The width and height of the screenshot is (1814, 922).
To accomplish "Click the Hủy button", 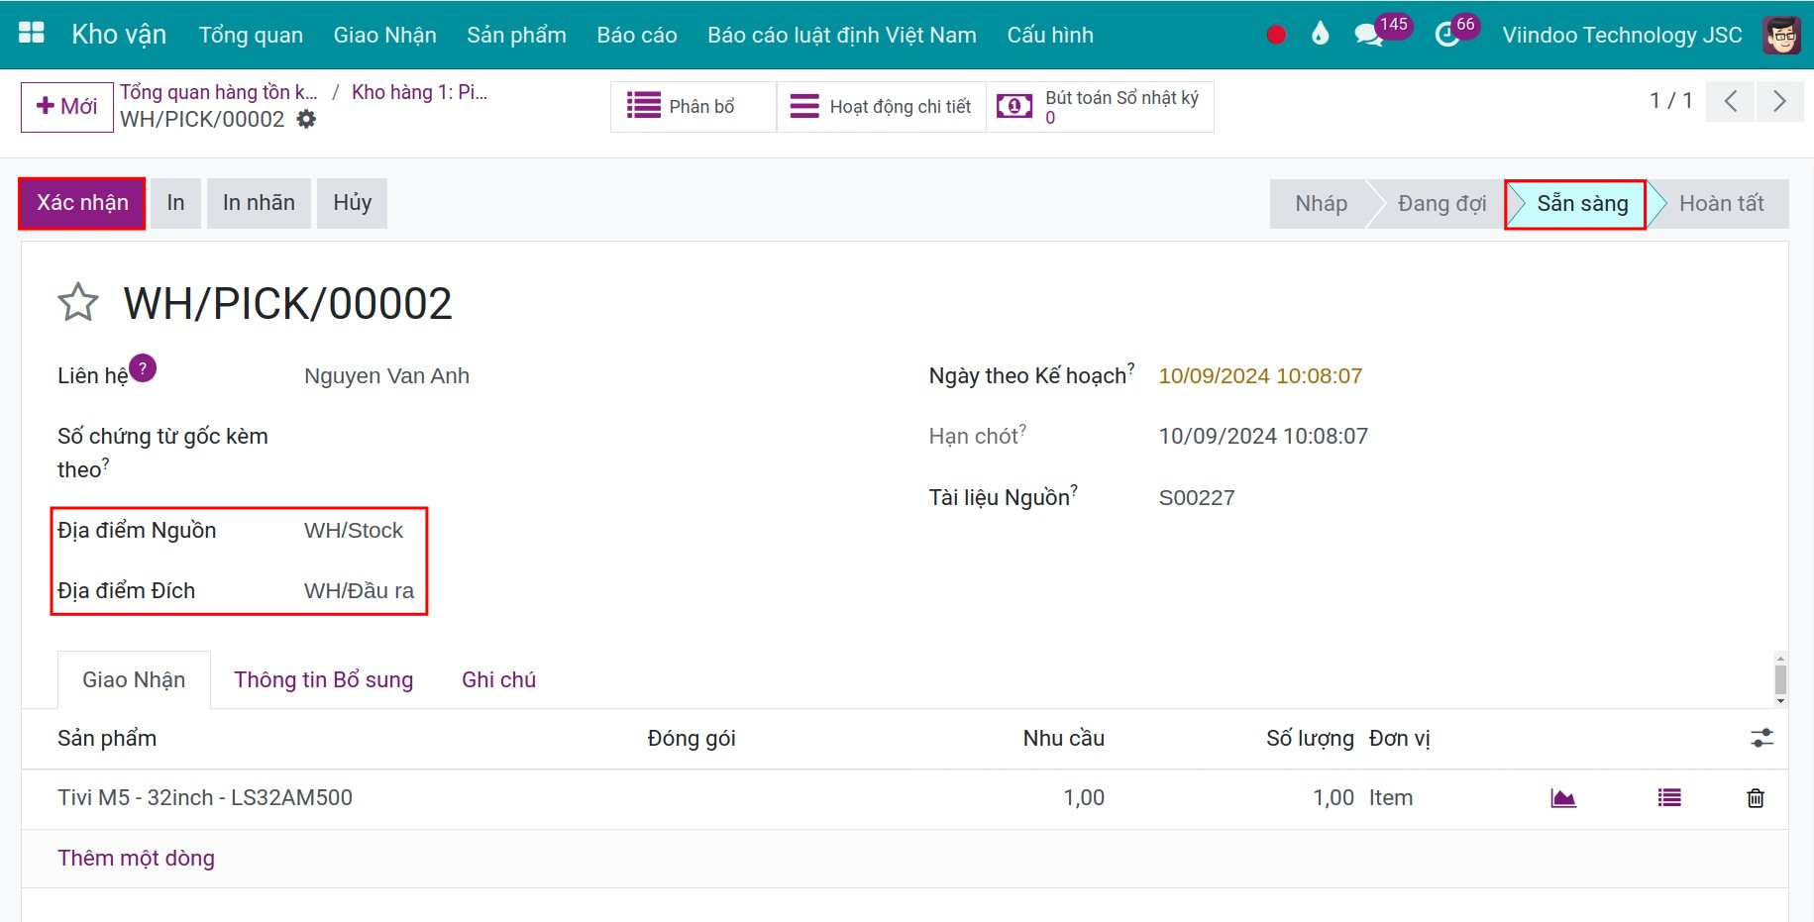I will [352, 203].
